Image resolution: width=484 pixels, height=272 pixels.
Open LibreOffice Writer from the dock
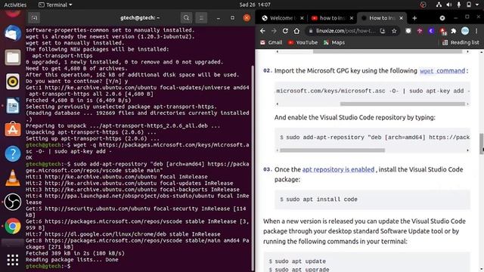coord(13,106)
